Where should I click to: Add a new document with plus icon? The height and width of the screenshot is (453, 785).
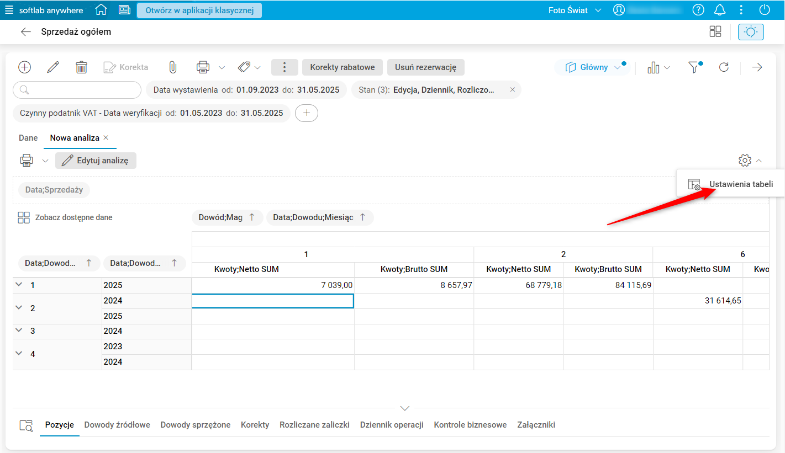click(25, 67)
